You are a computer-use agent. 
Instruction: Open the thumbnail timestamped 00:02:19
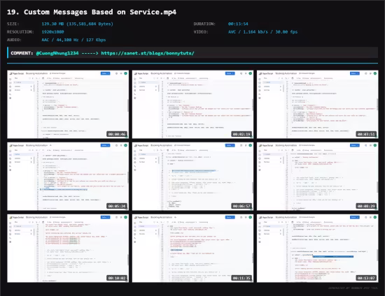click(192, 104)
